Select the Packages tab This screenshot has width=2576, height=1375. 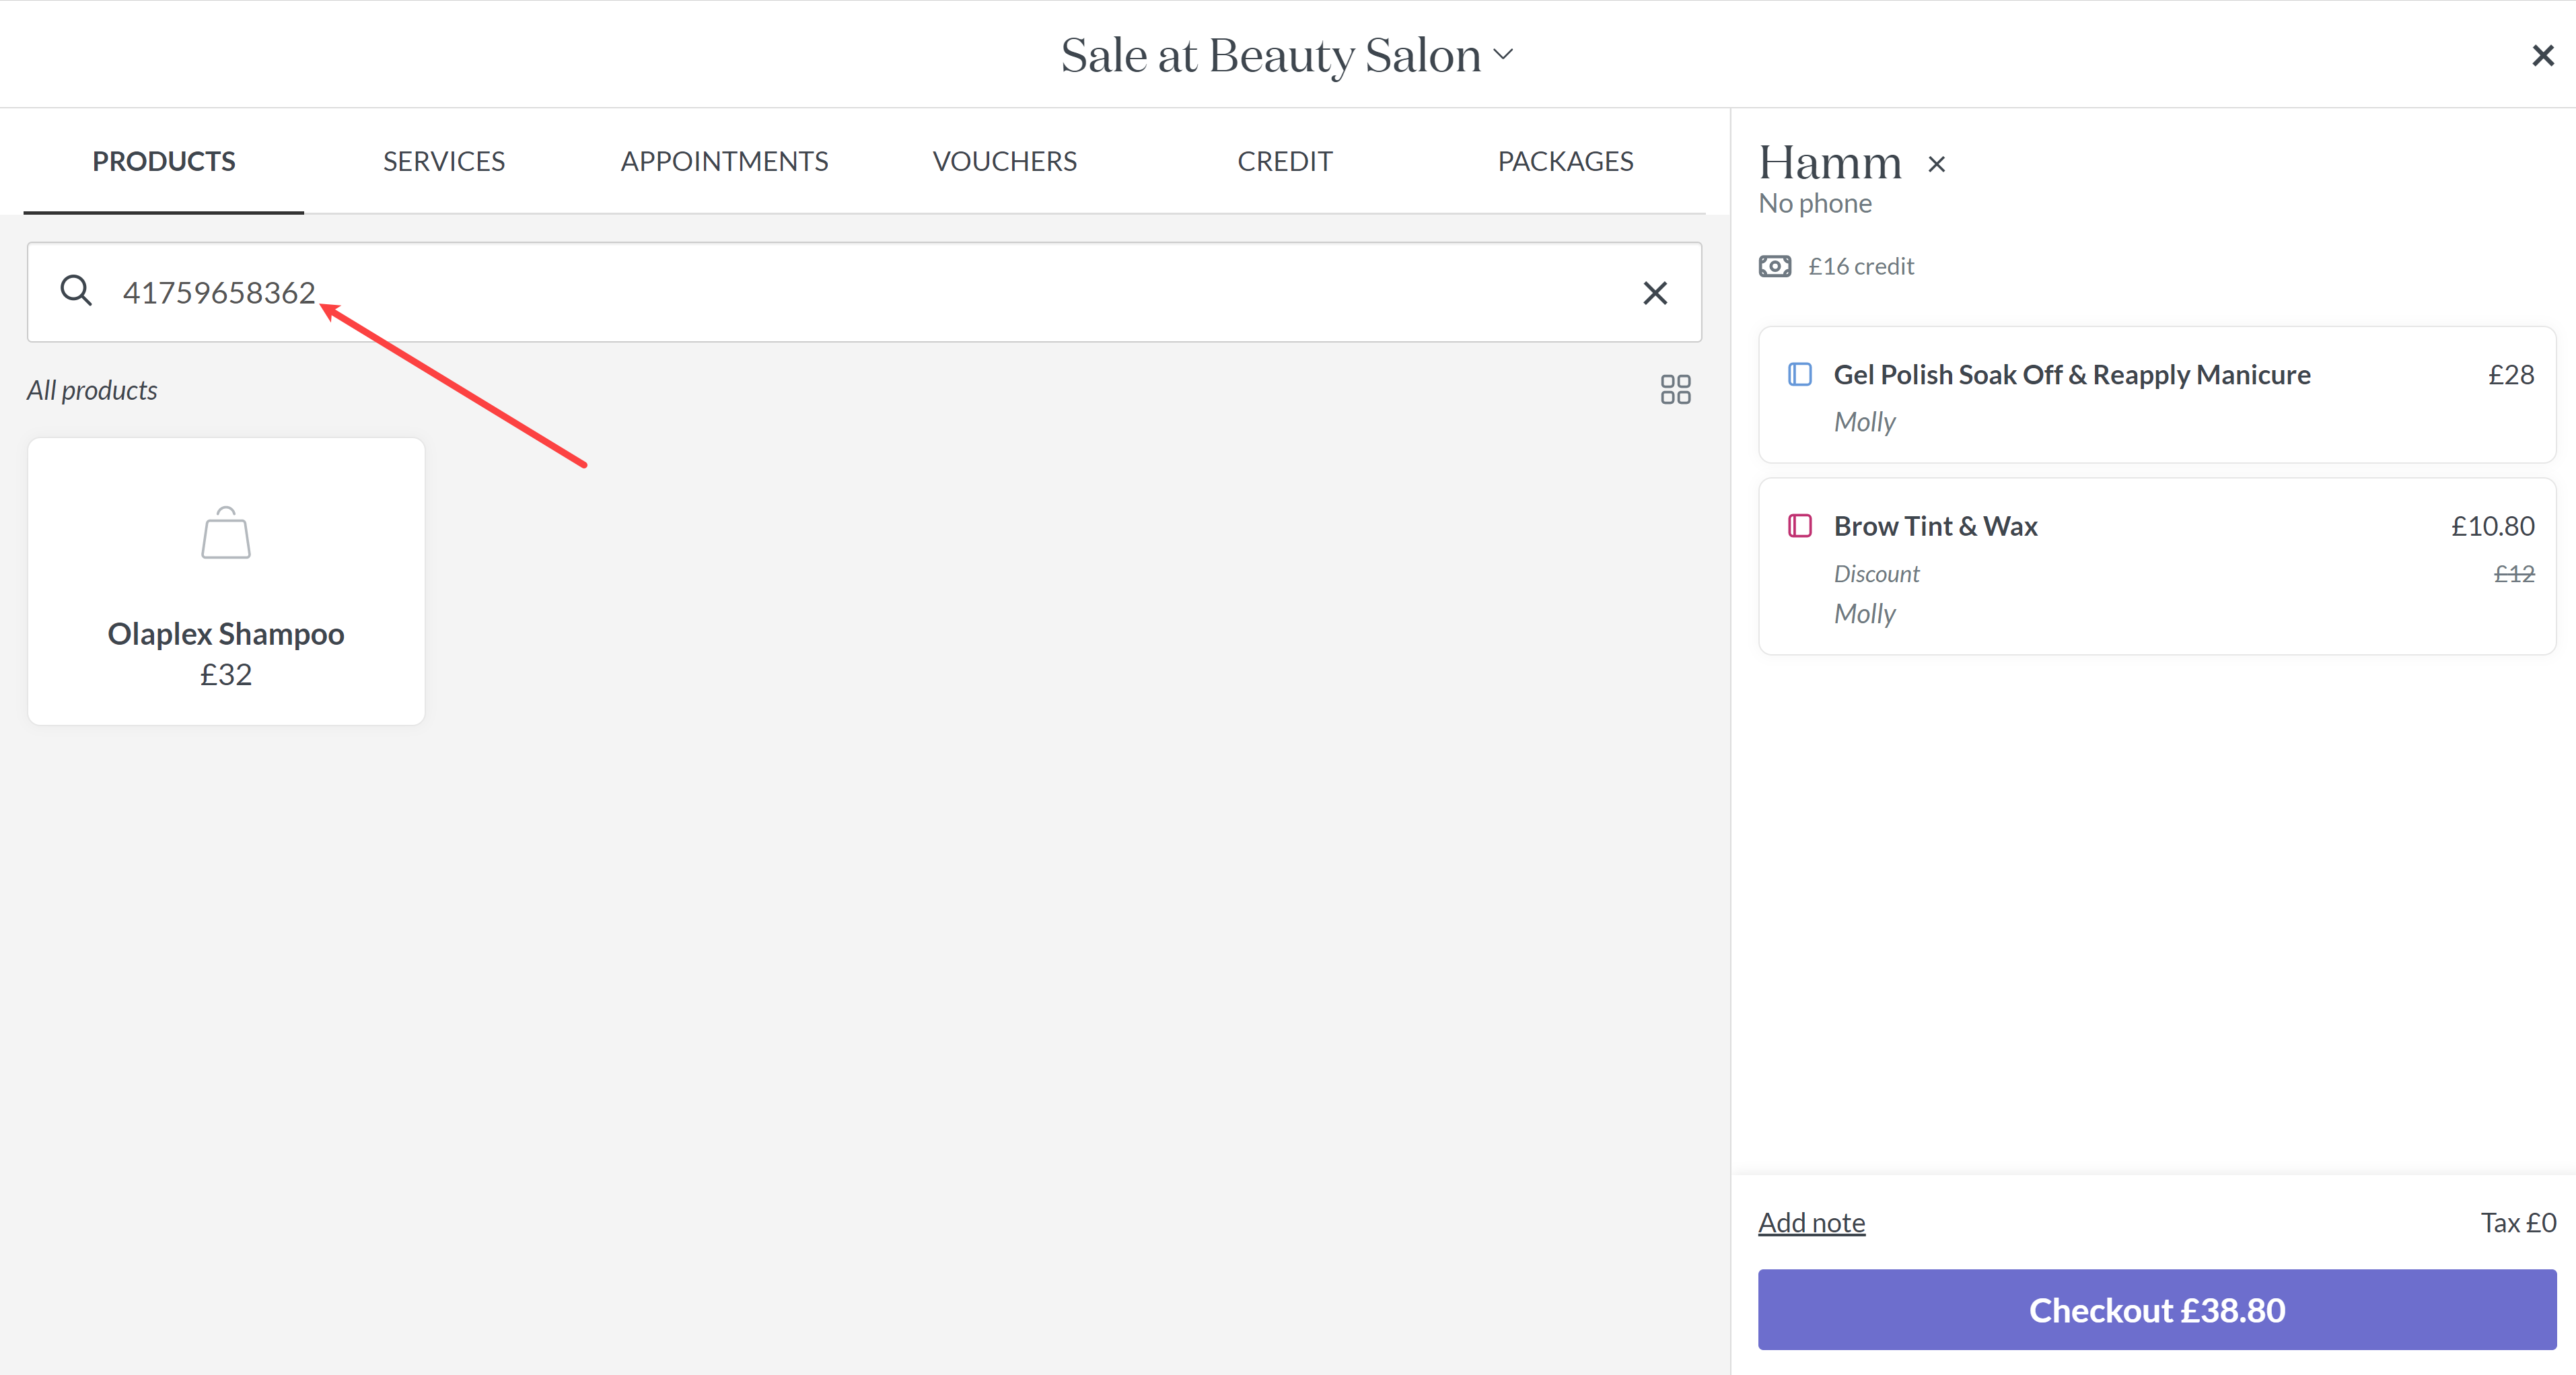1566,161
